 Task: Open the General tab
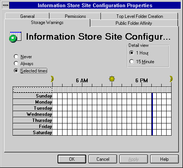[27, 16]
